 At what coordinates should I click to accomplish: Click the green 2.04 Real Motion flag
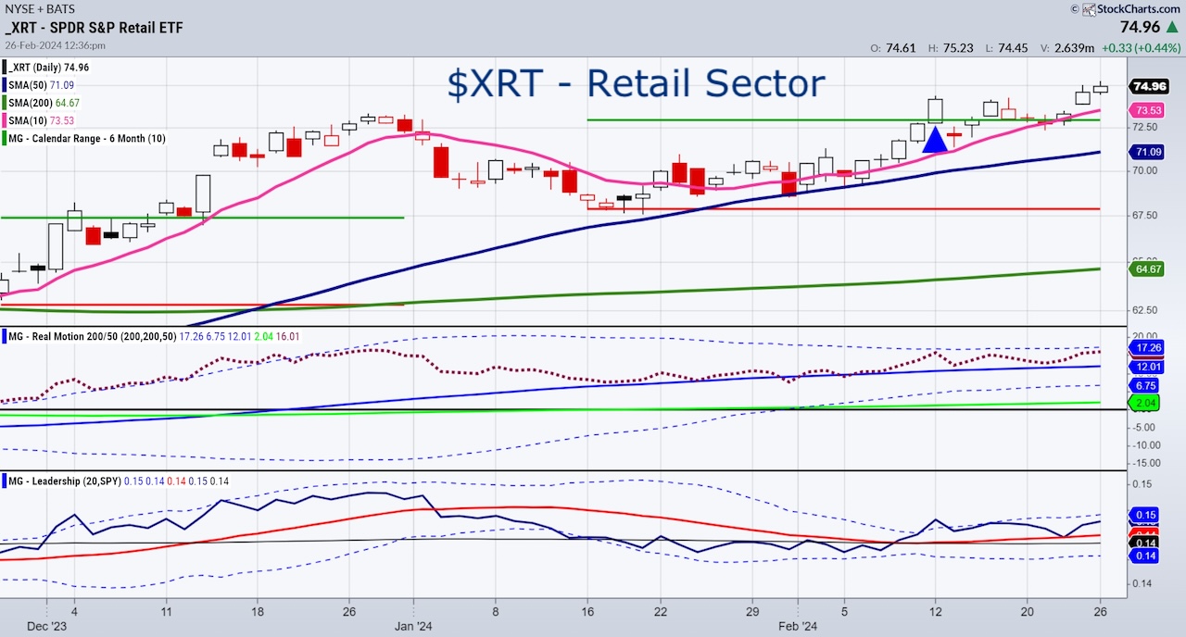click(x=1145, y=403)
